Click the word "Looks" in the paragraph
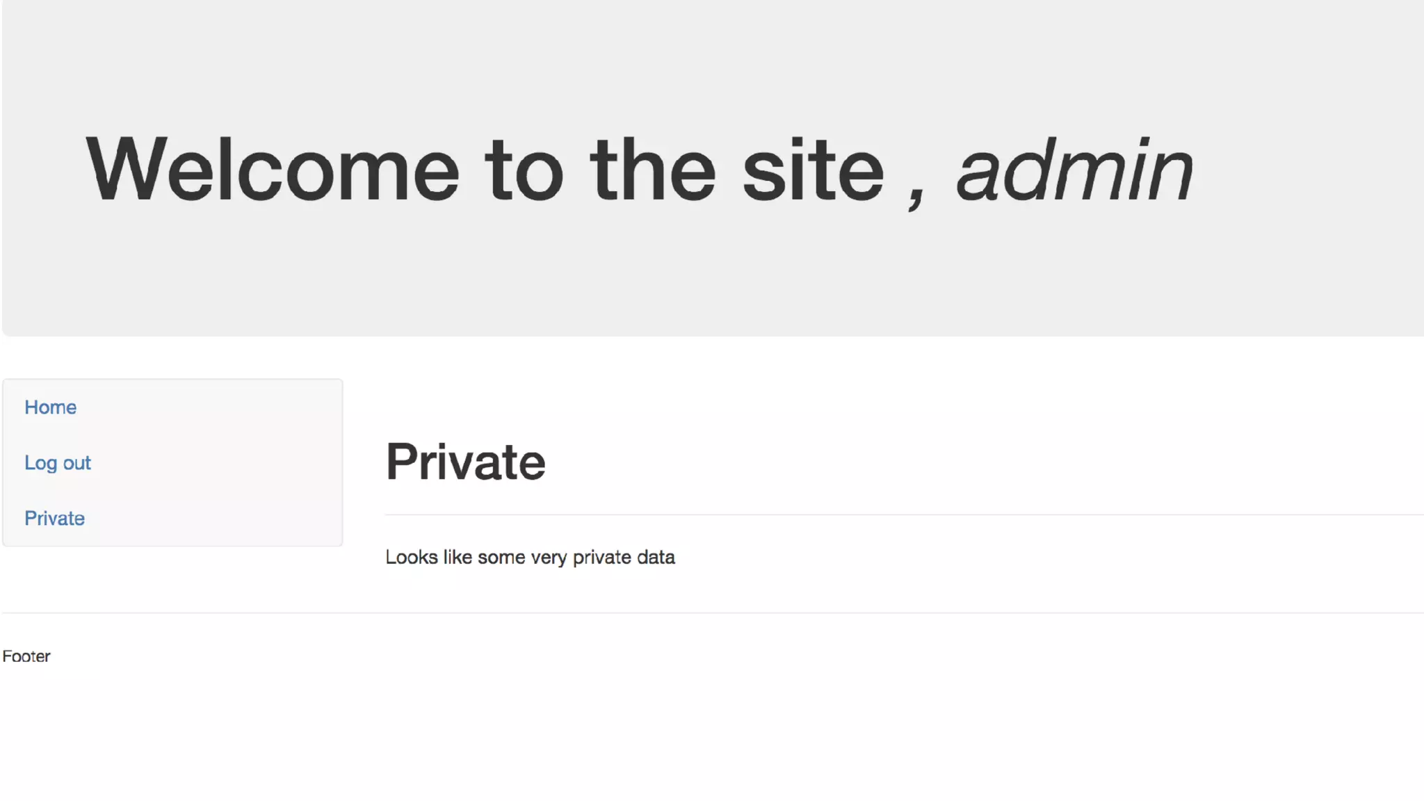The height and width of the screenshot is (801, 1424). 412,558
